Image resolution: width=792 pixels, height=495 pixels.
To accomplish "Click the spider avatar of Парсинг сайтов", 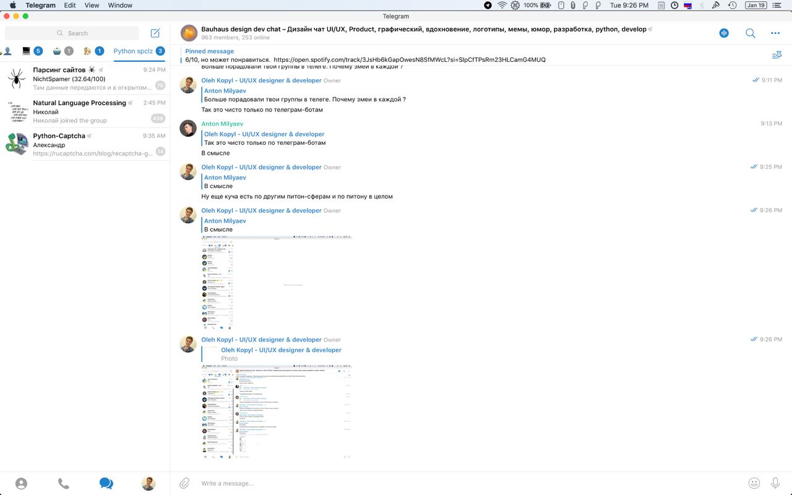I will tap(17, 79).
